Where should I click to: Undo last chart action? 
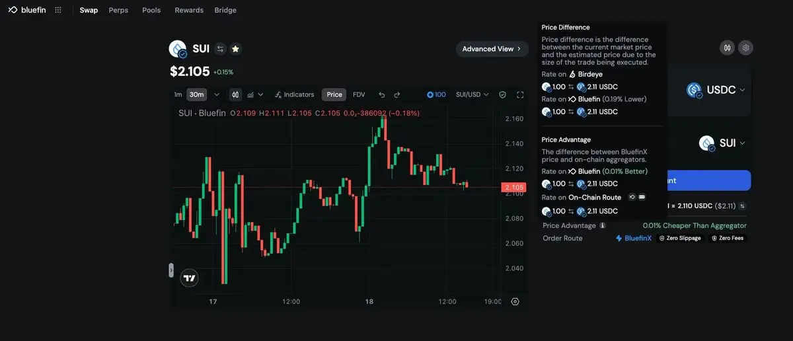coord(381,95)
